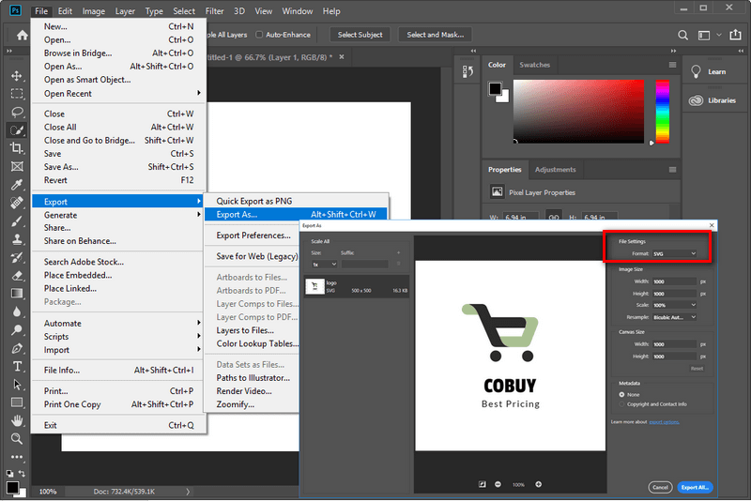751x501 pixels.
Task: Click the Export All button
Action: (695, 487)
